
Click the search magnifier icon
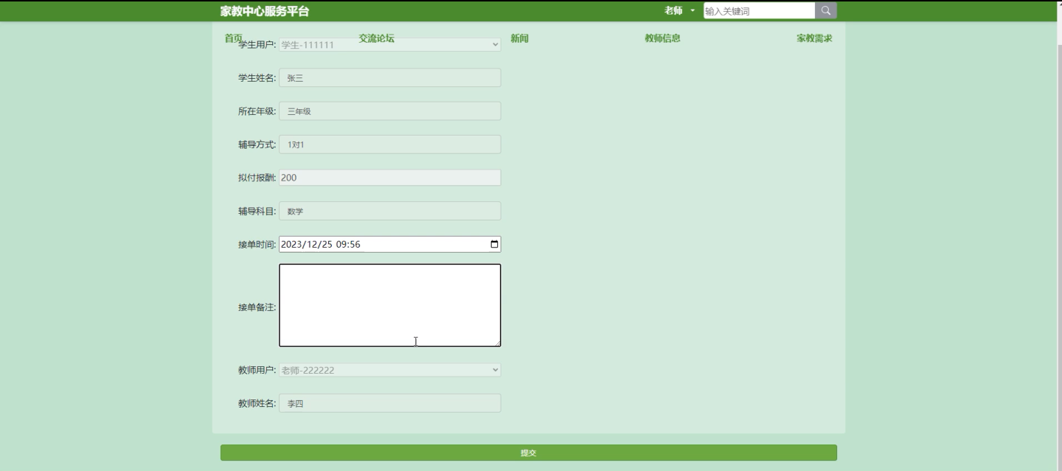(x=826, y=10)
